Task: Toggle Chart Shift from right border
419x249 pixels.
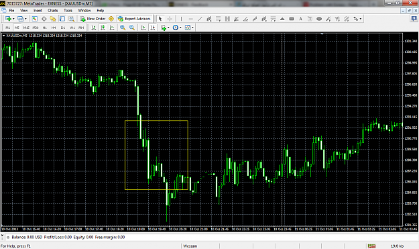Action: pos(153,28)
